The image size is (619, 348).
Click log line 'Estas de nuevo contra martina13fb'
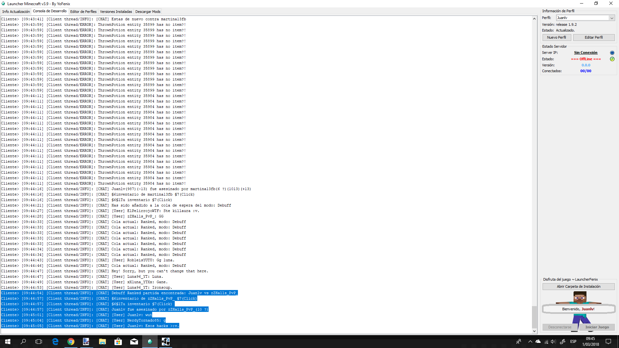[x=93, y=19]
